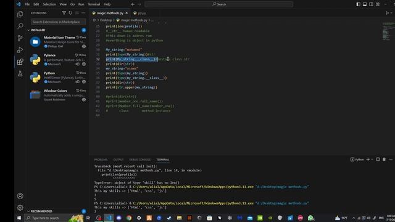
Task: Open Extensions panel more actions menu
Action: pyautogui.click(x=83, y=13)
